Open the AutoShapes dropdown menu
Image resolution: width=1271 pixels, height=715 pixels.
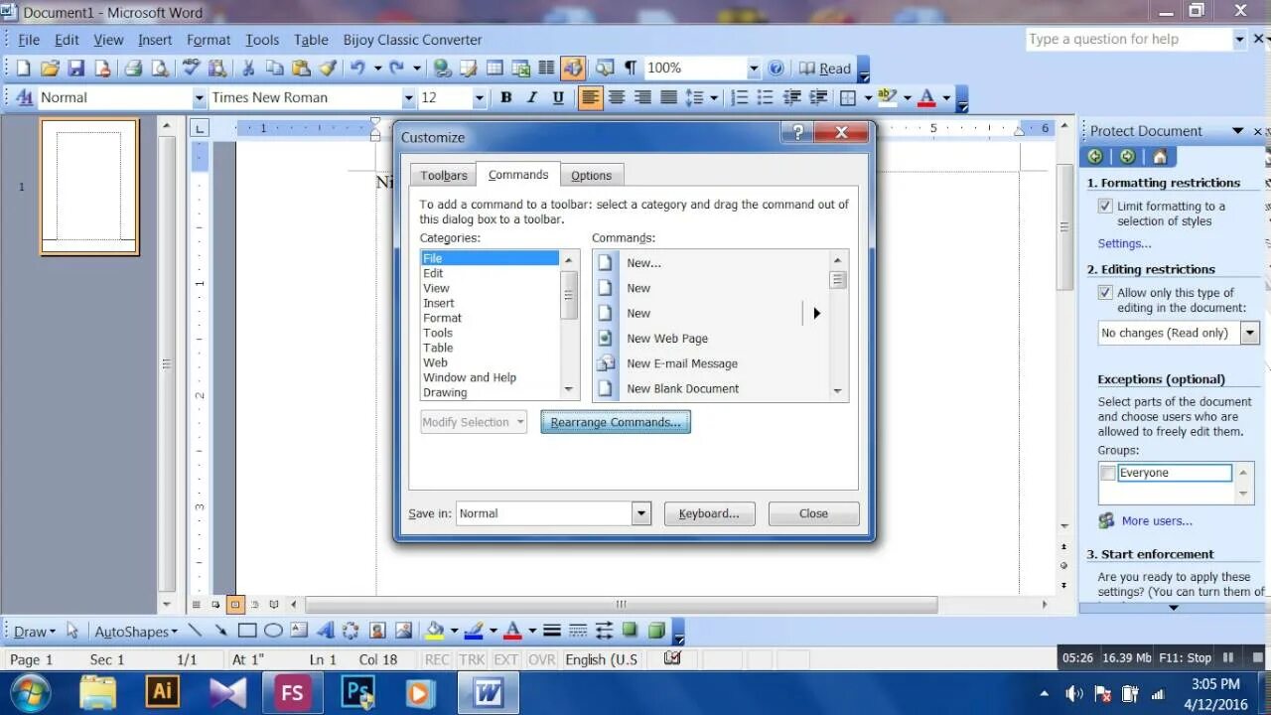coord(136,631)
